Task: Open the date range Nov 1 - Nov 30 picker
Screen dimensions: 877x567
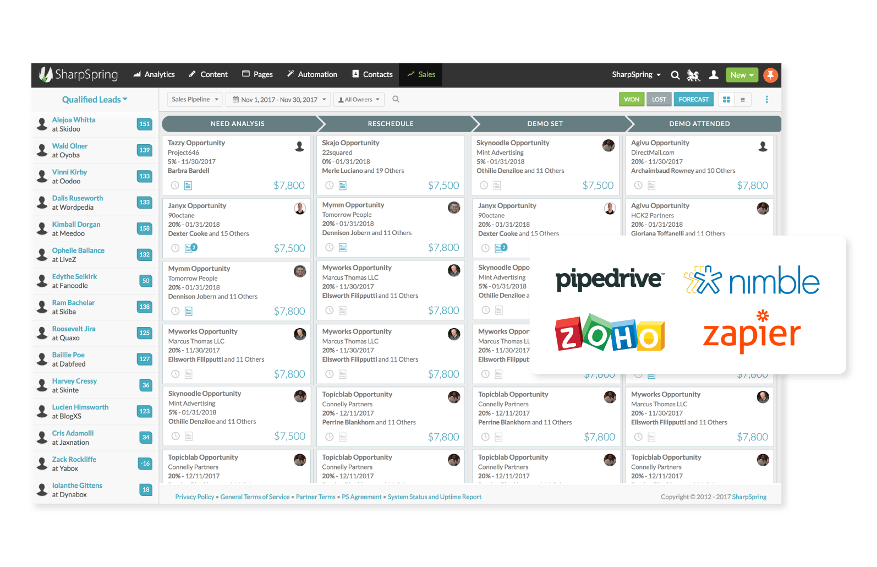Action: point(278,100)
